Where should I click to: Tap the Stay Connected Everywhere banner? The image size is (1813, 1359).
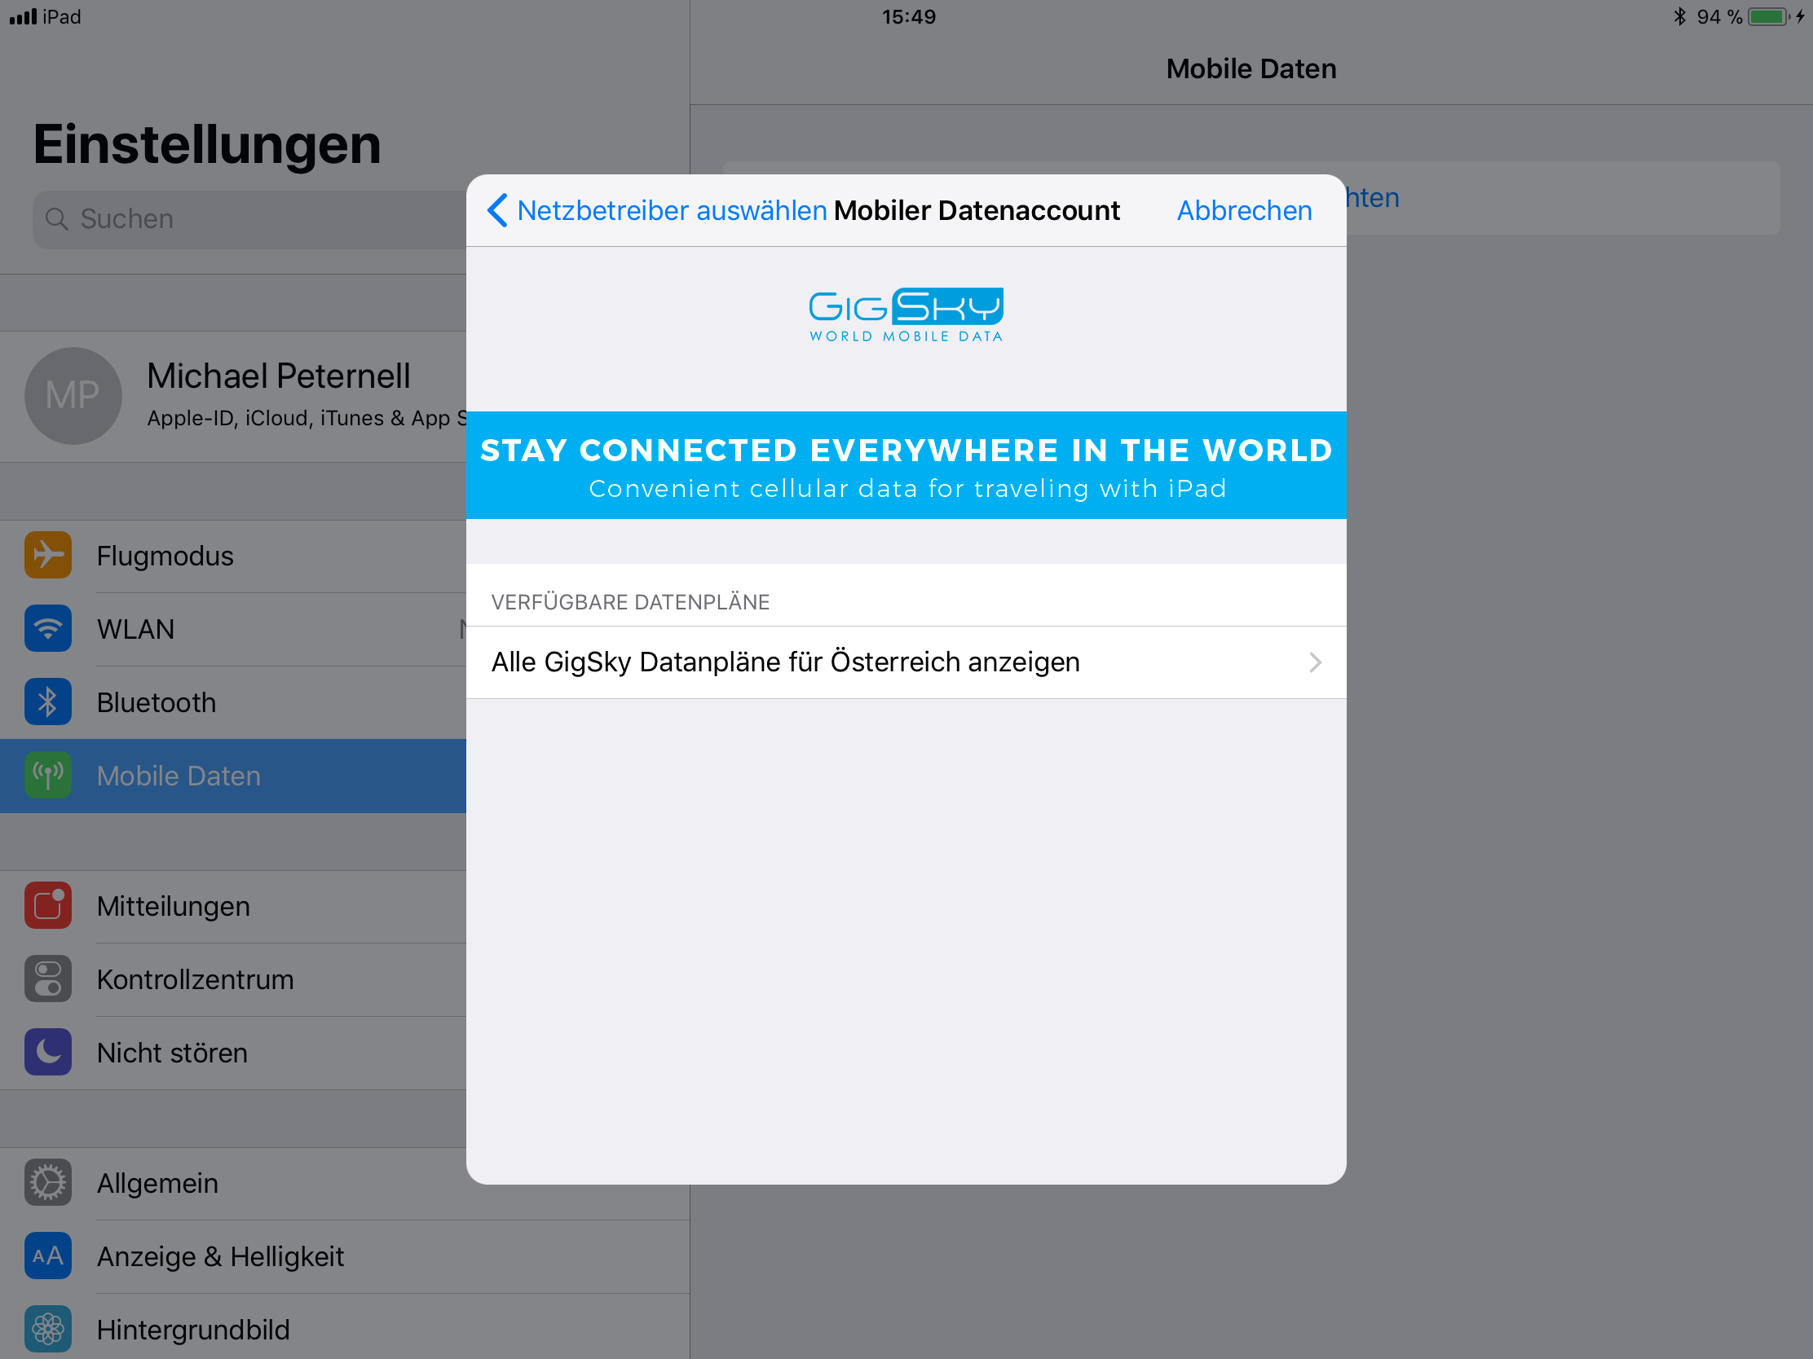(x=906, y=465)
